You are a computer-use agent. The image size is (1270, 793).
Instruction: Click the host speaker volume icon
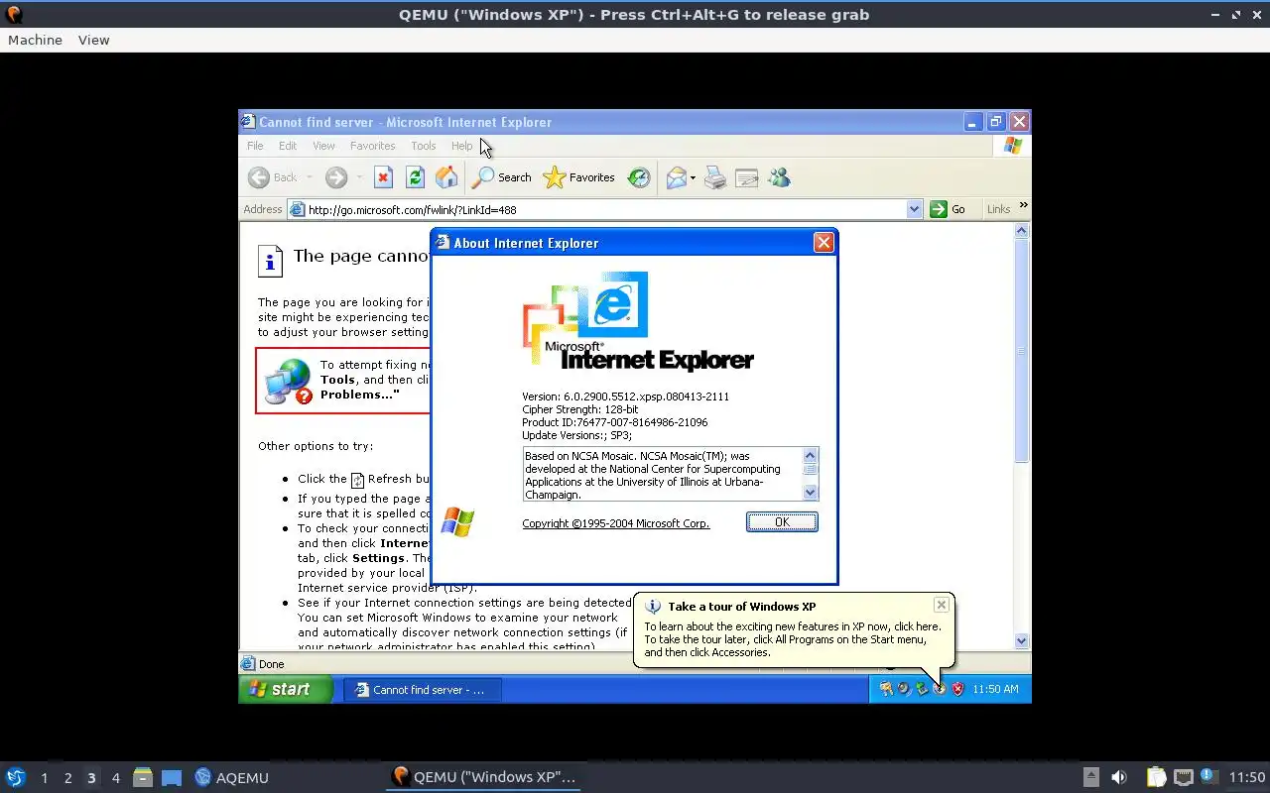pyautogui.click(x=1119, y=777)
